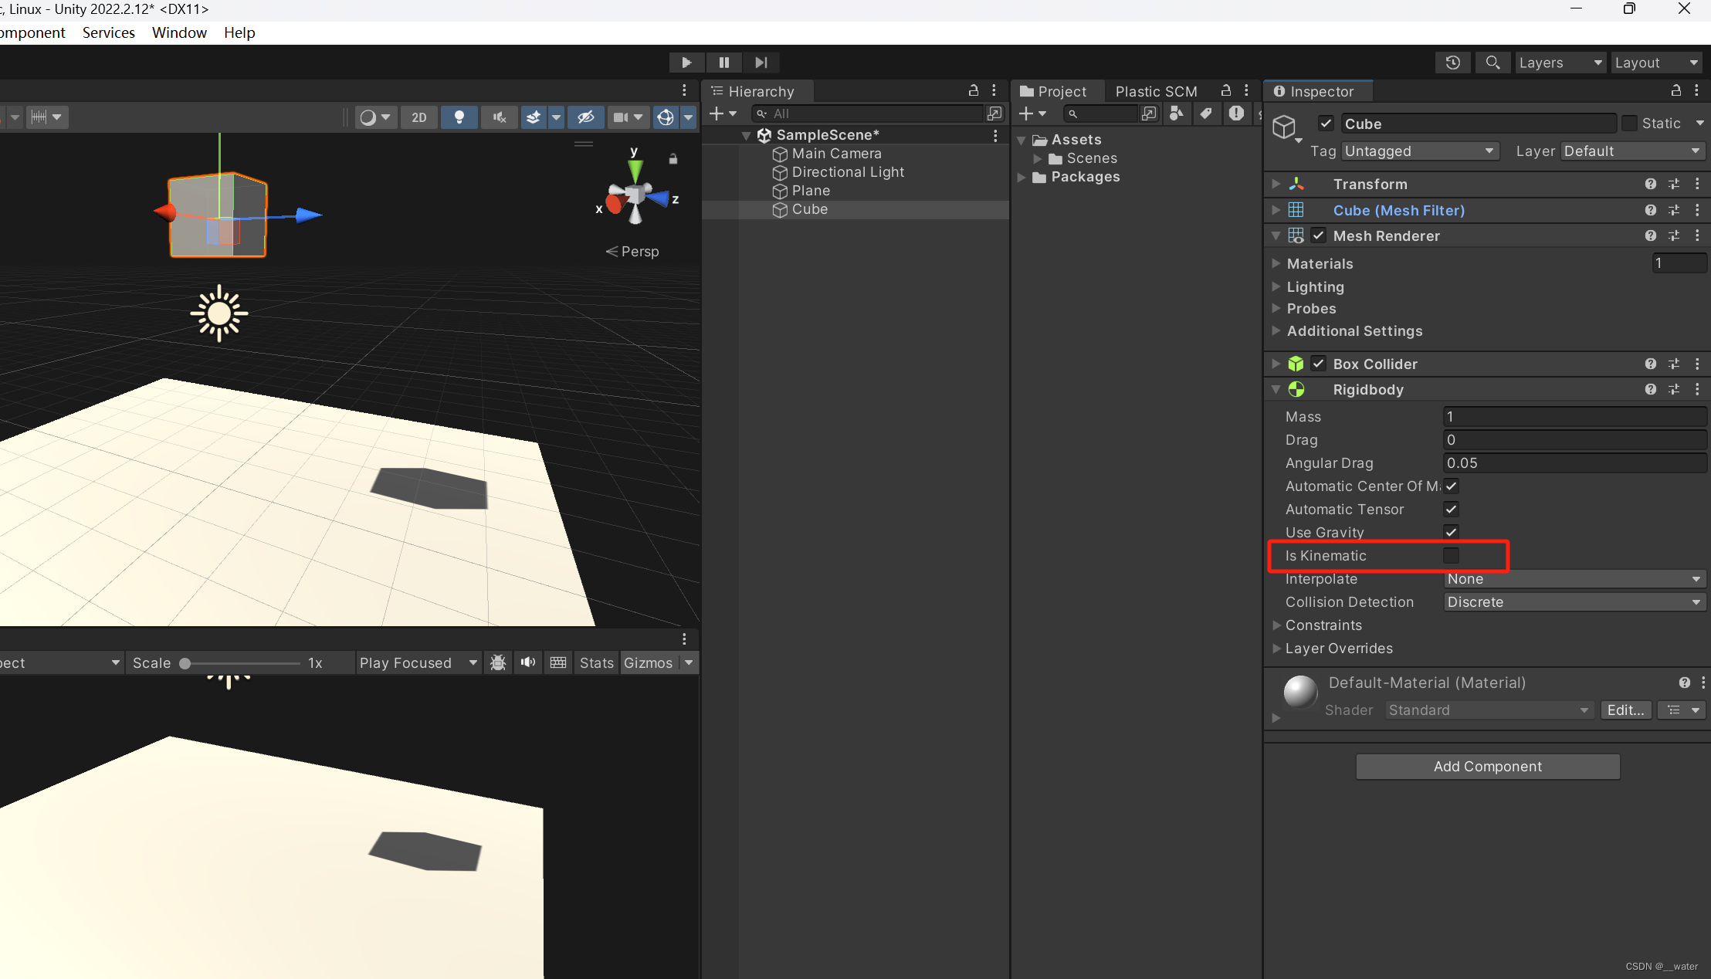The height and width of the screenshot is (979, 1711).
Task: Click the Add Component button
Action: 1486,766
